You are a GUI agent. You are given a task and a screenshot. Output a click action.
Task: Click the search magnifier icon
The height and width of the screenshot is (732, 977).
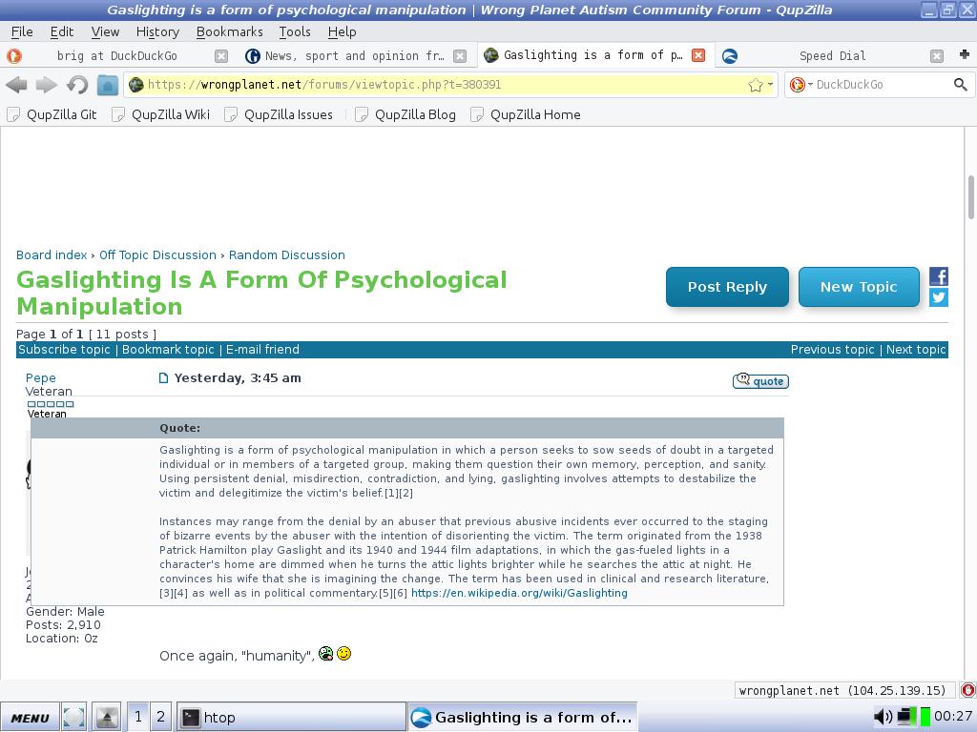point(960,84)
